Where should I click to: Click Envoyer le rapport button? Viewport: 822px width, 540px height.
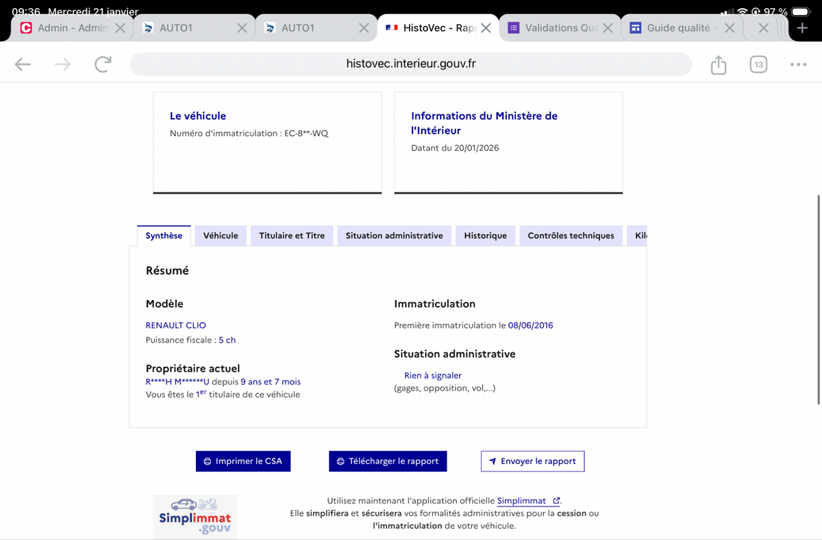point(532,461)
